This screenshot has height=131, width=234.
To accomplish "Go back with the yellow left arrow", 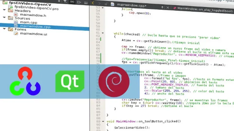I will click(x=93, y=3).
